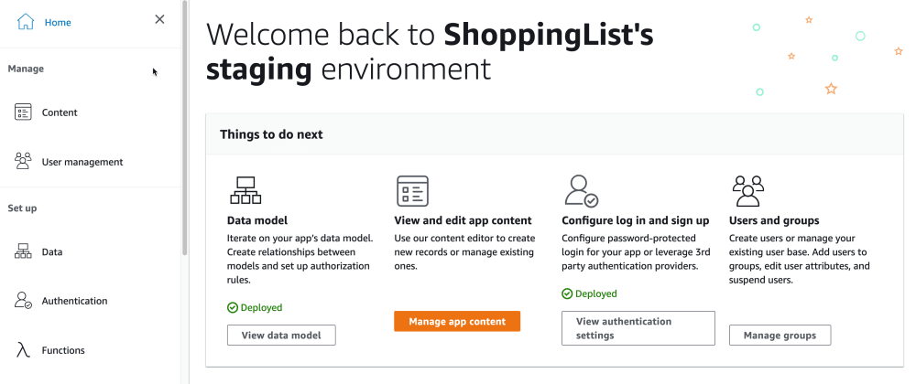Open Authentication via its user-check icon
The image size is (916, 384).
pyautogui.click(x=23, y=301)
